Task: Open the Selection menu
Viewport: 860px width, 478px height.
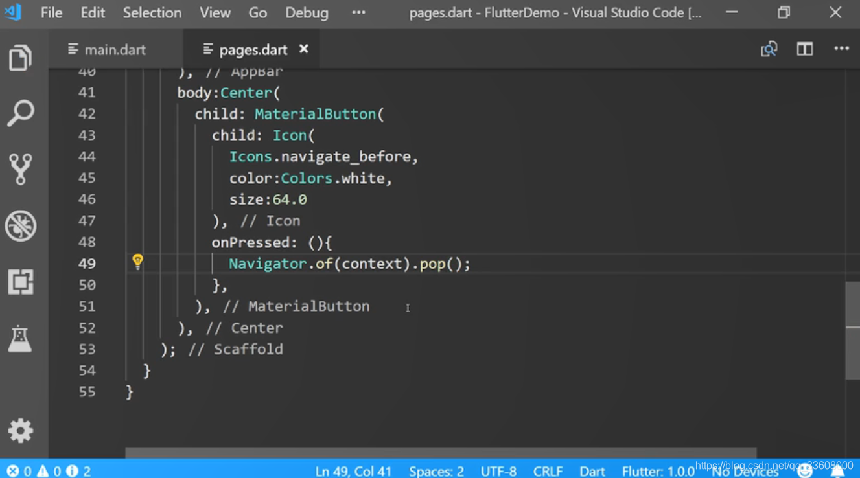Action: 152,13
